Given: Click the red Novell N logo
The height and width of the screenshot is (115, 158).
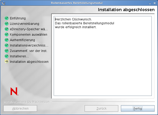Looking at the screenshot, I should click(x=14, y=91).
